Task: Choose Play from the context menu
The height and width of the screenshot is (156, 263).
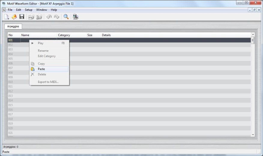Action: tap(49, 43)
